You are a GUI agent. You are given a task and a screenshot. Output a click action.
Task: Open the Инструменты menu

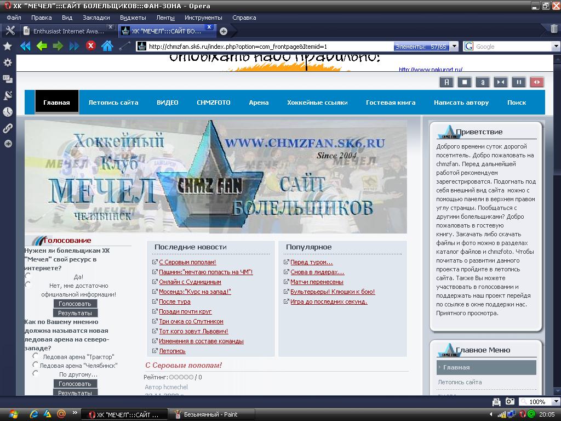point(203,18)
